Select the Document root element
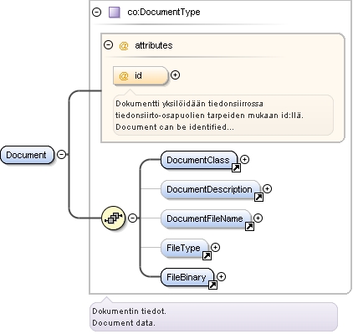 [x=27, y=155]
